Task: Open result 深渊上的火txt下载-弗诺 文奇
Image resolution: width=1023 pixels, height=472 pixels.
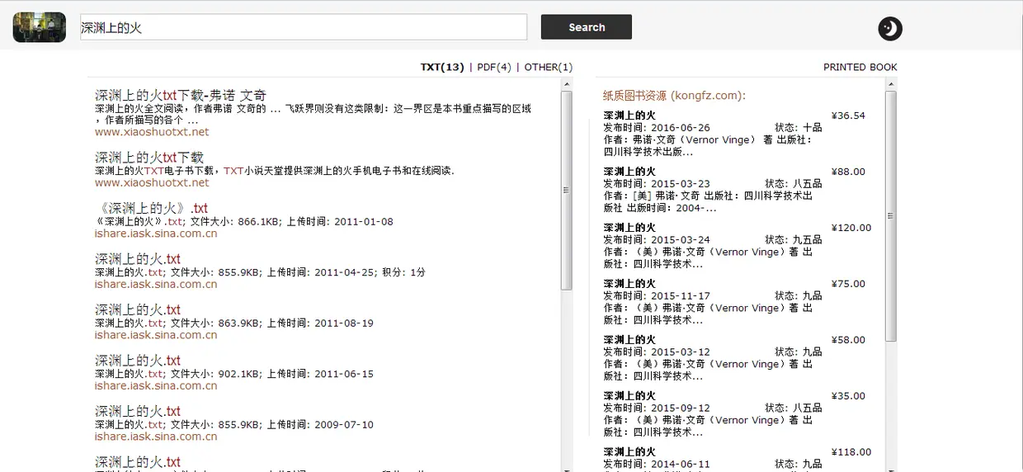Action: tap(181, 95)
